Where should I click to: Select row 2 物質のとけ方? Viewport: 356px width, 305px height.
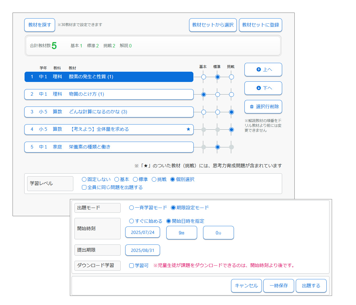109,94
